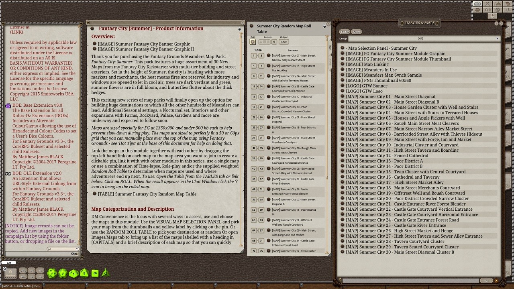This screenshot has width=514, height=289.
Task: Toggle the DIS modifier button near the chat bar
Action: [23, 277]
